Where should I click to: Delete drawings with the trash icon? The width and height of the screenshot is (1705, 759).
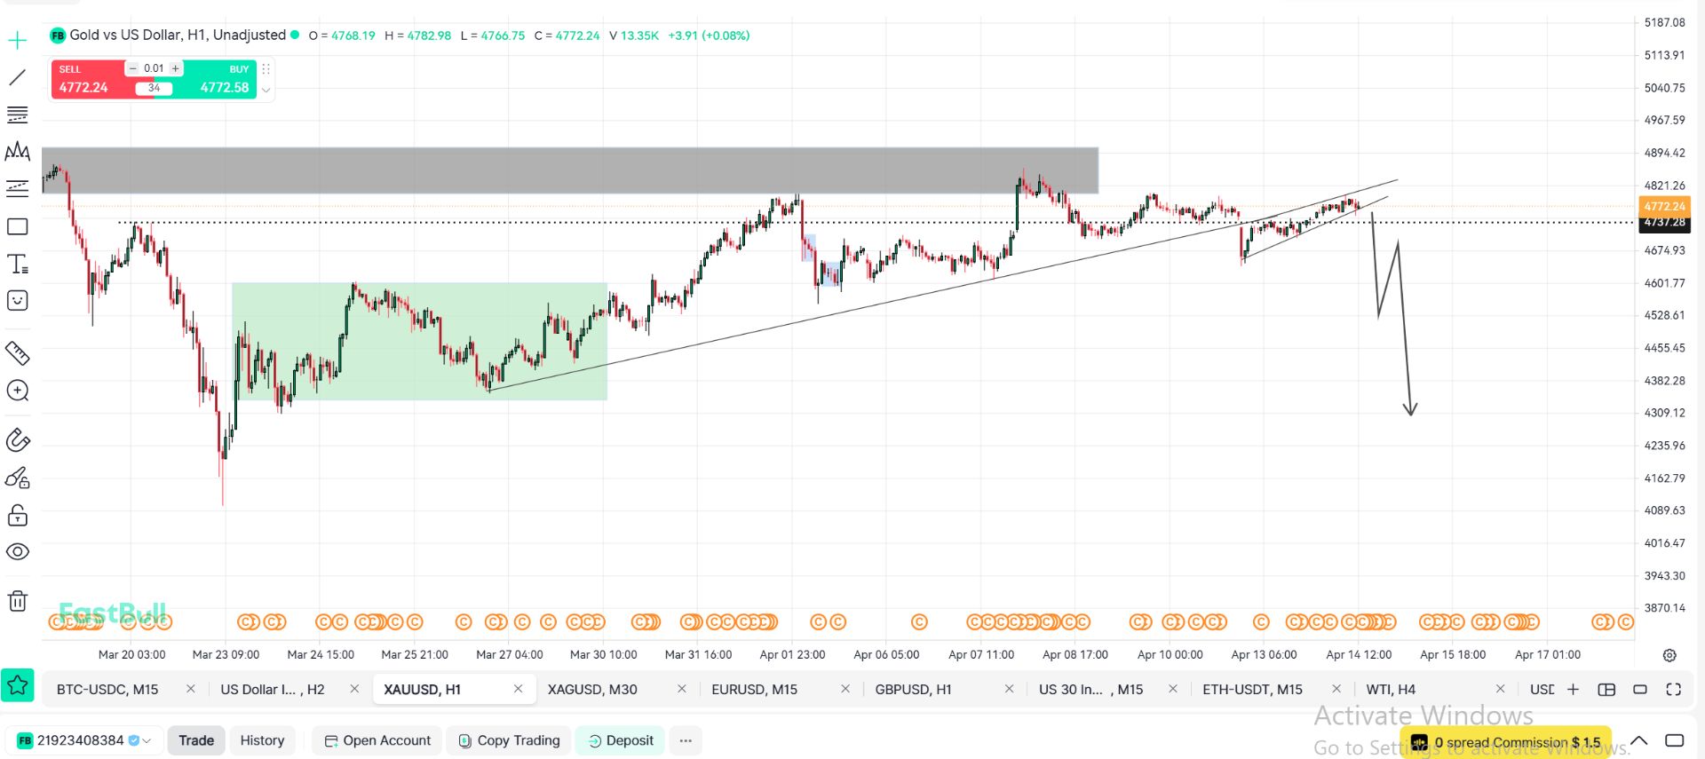pos(18,601)
